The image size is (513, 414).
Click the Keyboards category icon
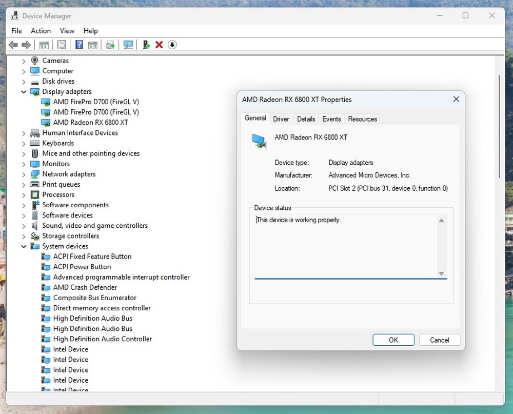pyautogui.click(x=35, y=143)
